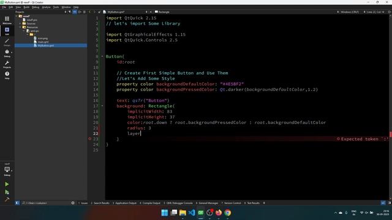Open the General Messages pane
392x220 pixels.
tap(207, 203)
